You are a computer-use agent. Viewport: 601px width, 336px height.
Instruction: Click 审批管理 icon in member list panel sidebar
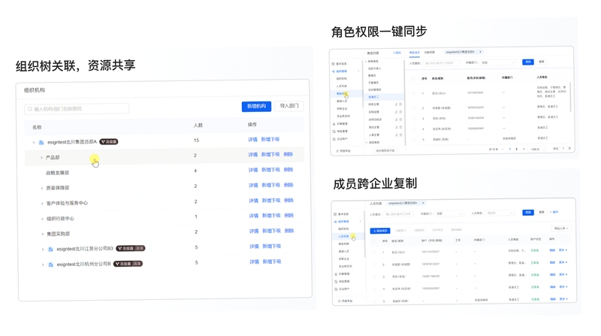pos(336,282)
